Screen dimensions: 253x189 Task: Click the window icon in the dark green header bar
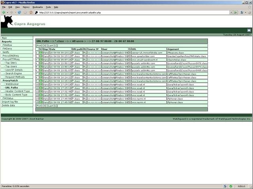pos(249,30)
